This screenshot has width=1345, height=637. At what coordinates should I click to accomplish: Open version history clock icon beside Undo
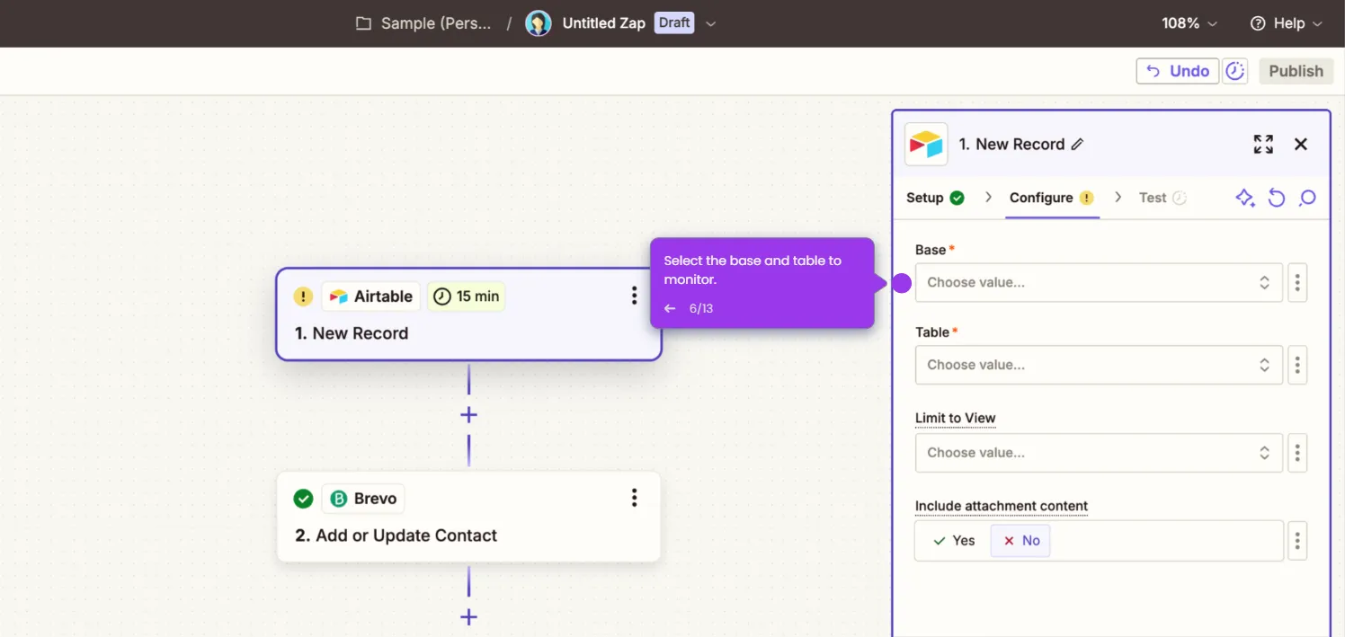tap(1235, 71)
